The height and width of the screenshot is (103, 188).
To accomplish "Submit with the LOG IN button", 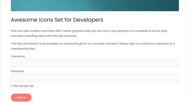I will pyautogui.click(x=21, y=97).
